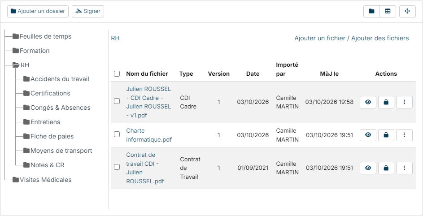Check the Charte informatique row checkbox

point(117,134)
